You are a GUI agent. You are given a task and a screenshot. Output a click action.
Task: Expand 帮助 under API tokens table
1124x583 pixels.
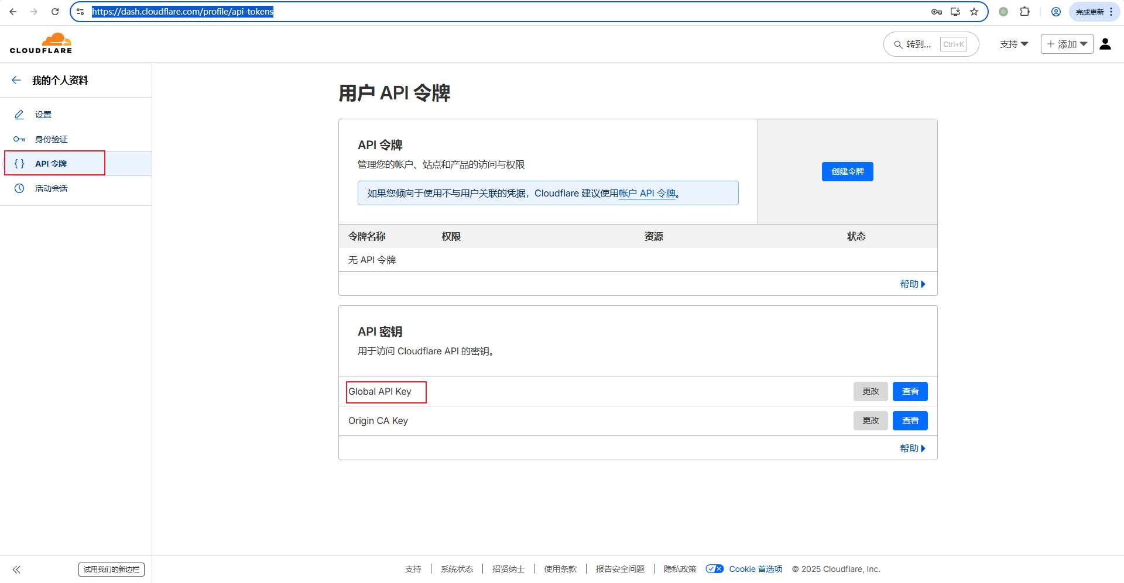coord(912,284)
